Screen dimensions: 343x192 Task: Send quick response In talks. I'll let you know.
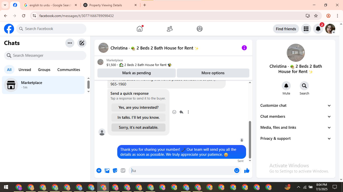[138, 117]
